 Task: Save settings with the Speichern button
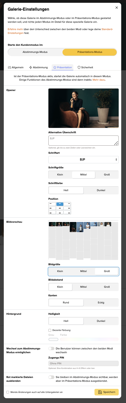[x=106, y=392]
